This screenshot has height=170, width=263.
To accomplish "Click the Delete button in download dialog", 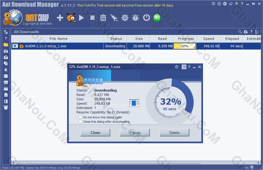I will click(174, 133).
